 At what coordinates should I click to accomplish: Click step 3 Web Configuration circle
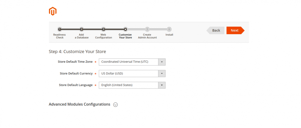click(x=103, y=29)
